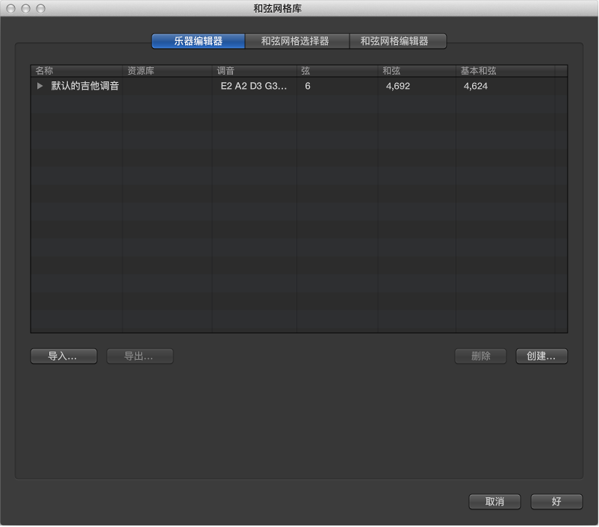Select the tuning value E2 A2 D3 G3…
The width and height of the screenshot is (599, 527).
(x=254, y=86)
